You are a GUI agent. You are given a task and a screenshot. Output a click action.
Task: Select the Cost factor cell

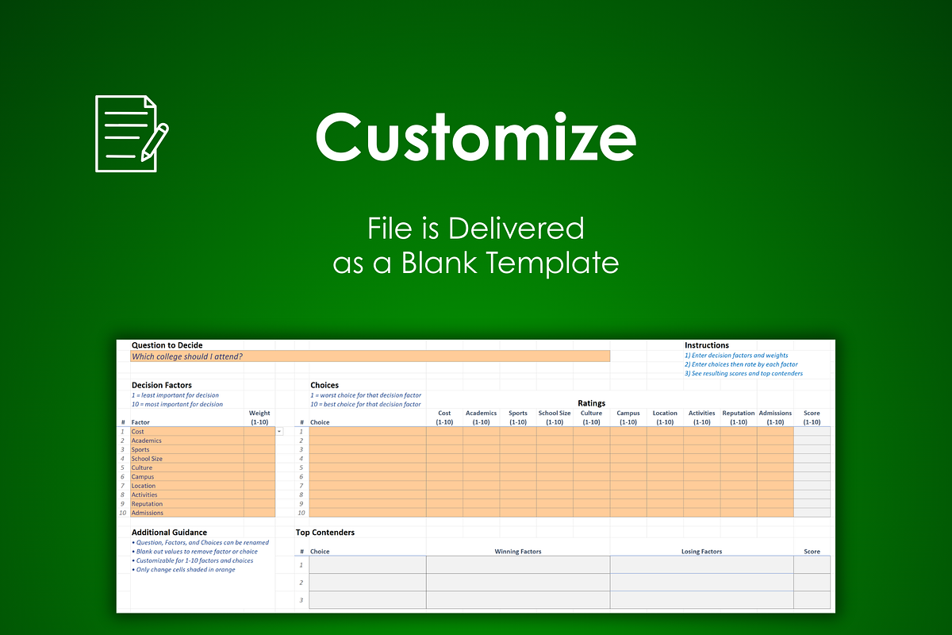click(x=187, y=431)
